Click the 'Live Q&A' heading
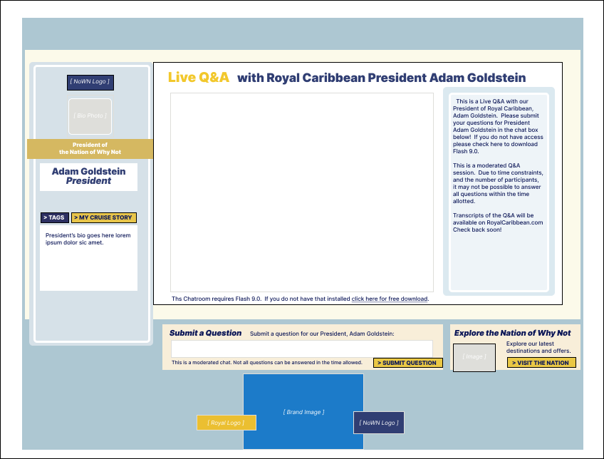Screen dimensions: 604x459 click(199, 78)
